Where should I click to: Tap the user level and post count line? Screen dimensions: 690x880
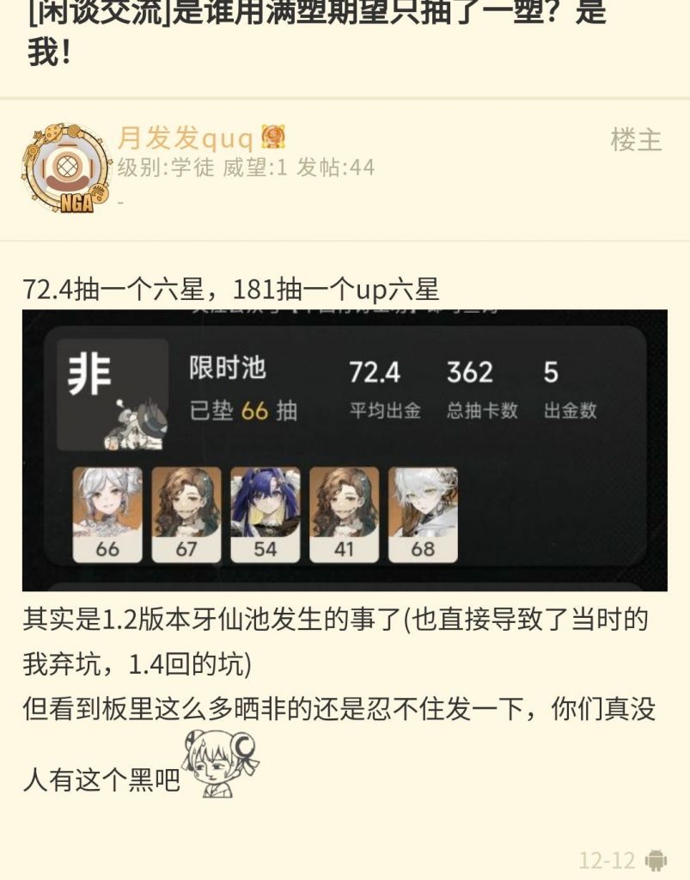(x=246, y=168)
